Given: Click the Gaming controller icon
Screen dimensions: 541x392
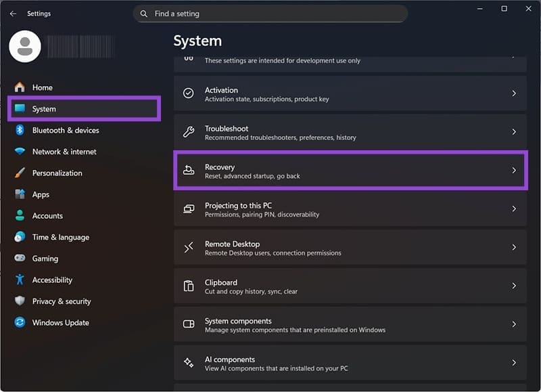Looking at the screenshot, I should [20, 259].
